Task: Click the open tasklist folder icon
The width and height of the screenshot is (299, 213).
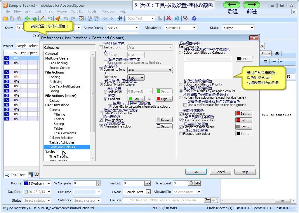Action: coord(5,18)
